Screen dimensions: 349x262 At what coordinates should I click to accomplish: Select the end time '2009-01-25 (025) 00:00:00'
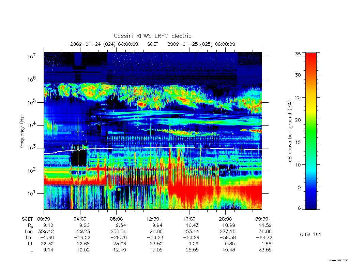coord(201,44)
